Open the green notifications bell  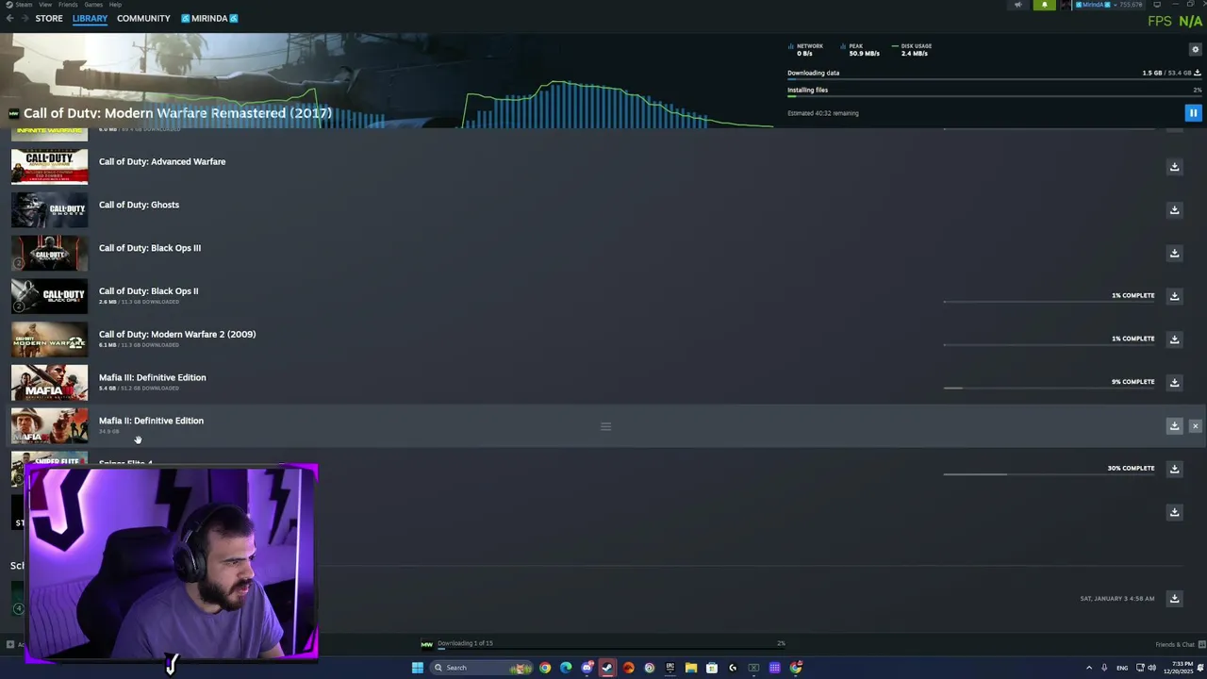point(1044,5)
